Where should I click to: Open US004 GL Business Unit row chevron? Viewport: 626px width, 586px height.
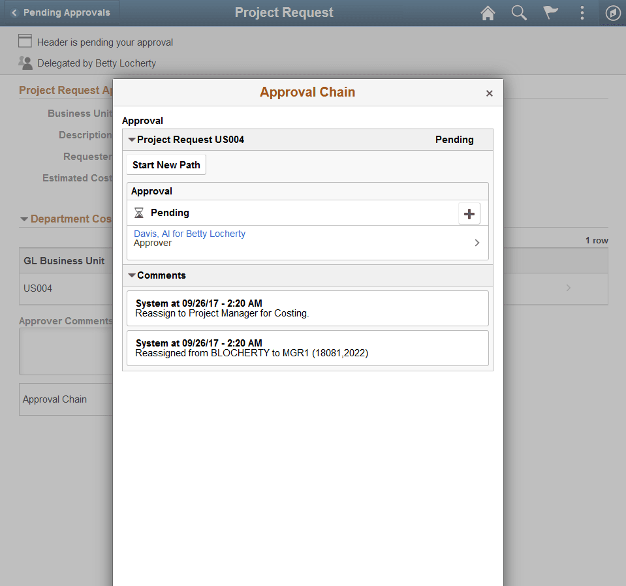pyautogui.click(x=567, y=287)
